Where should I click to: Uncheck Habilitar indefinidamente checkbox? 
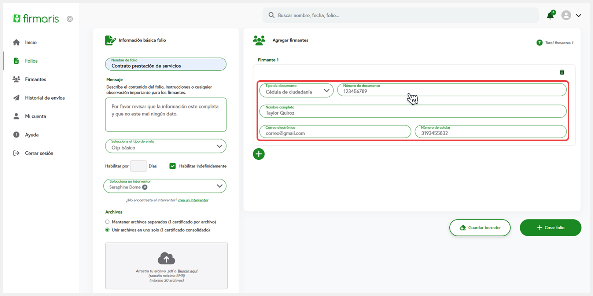point(173,166)
